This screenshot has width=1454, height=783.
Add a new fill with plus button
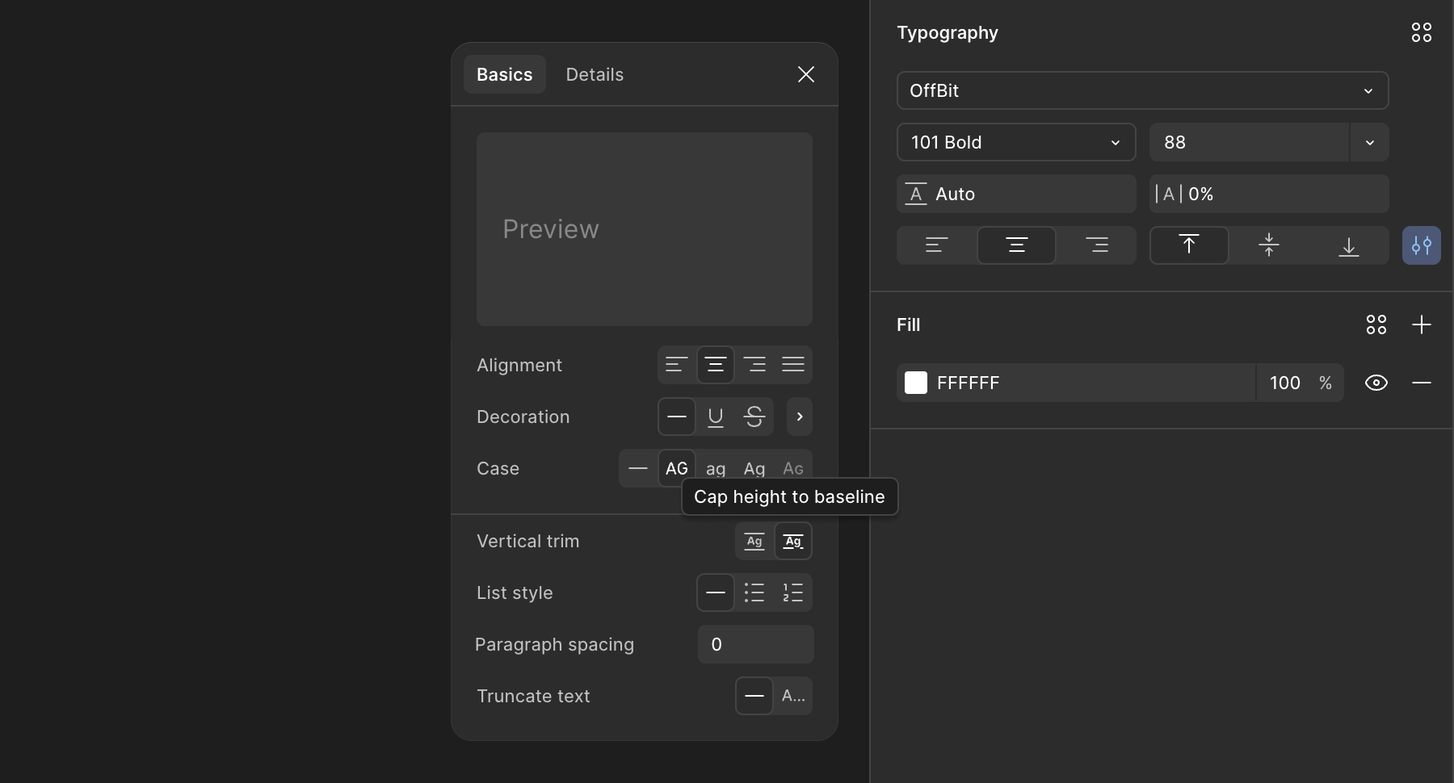pyautogui.click(x=1422, y=325)
